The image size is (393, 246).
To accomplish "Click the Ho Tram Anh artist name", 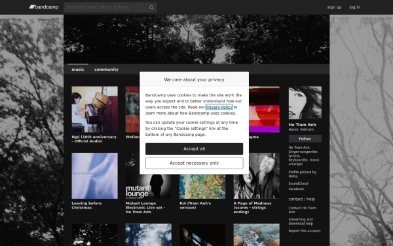I will click(x=302, y=125).
